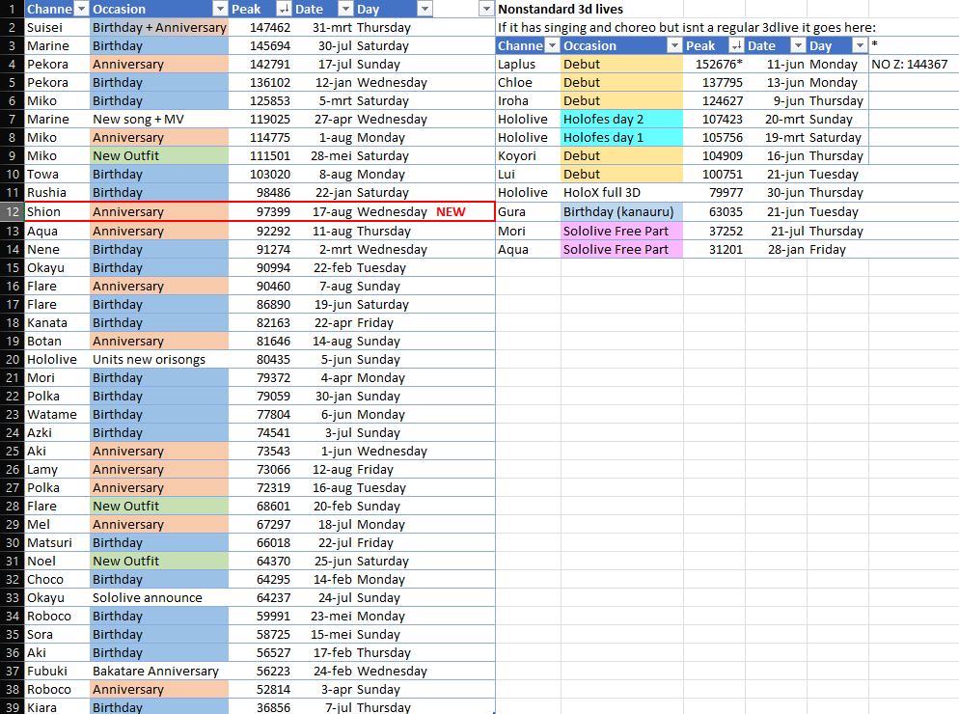Select the 'Suisei' channel cell
This screenshot has height=714, width=959.
coord(57,28)
